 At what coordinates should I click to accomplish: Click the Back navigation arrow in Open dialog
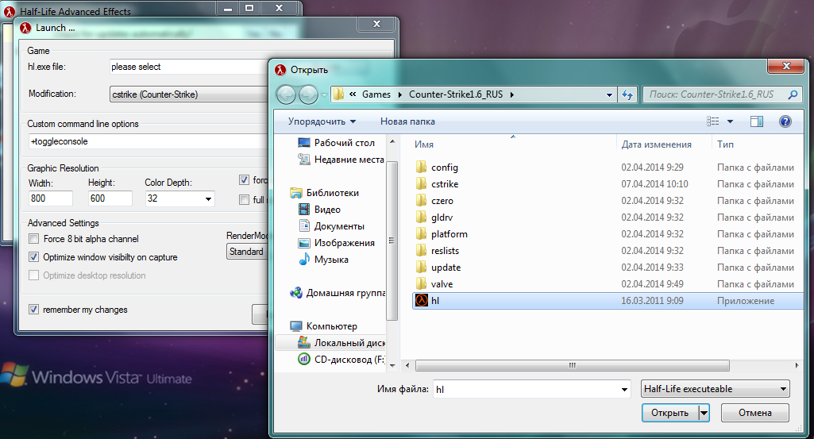pos(286,94)
